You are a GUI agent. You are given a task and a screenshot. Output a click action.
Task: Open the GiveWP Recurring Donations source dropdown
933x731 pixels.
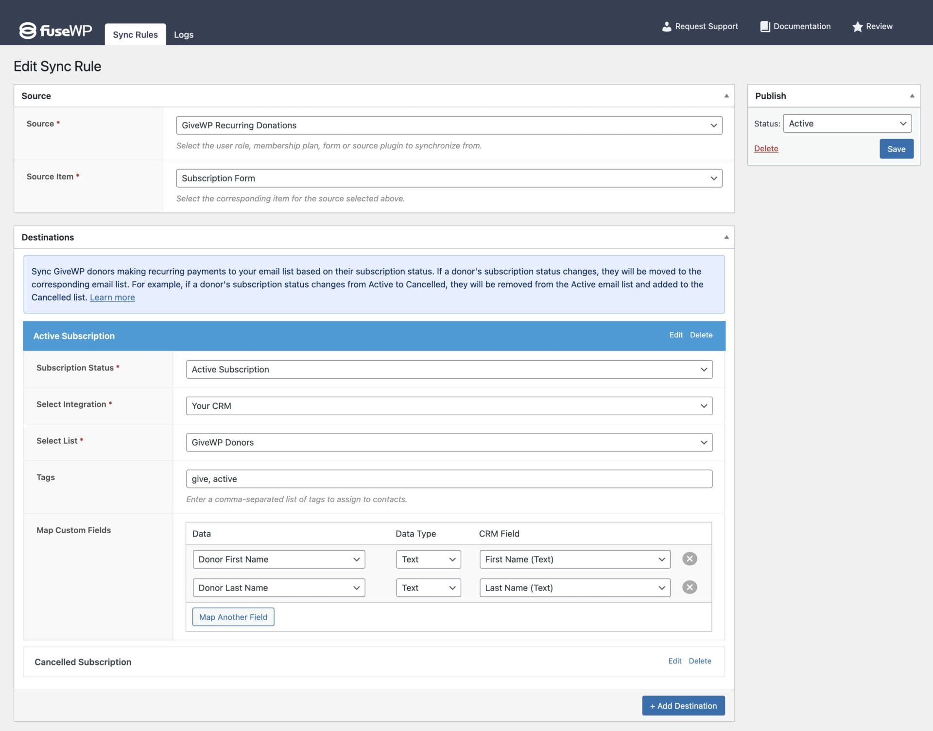coord(449,125)
